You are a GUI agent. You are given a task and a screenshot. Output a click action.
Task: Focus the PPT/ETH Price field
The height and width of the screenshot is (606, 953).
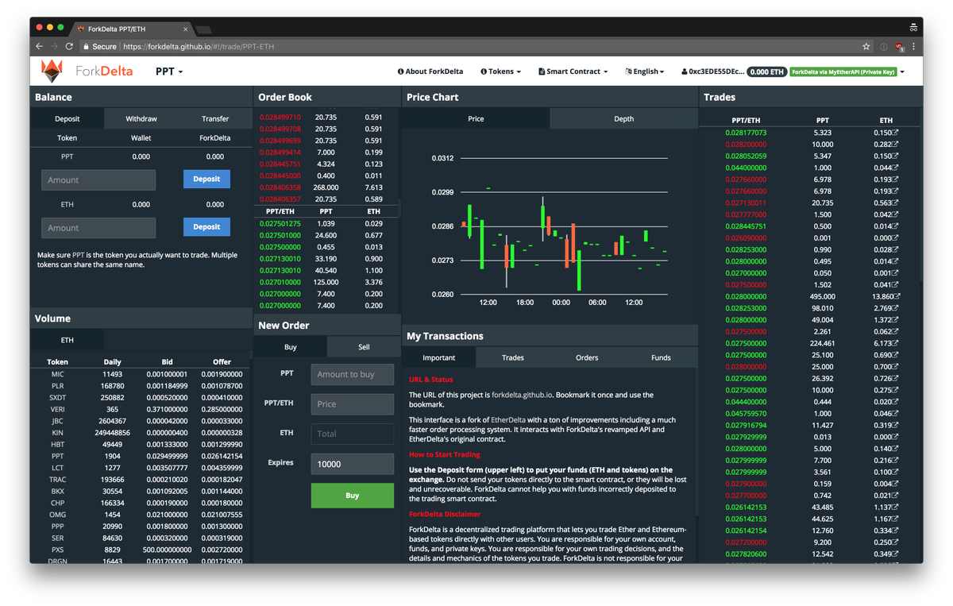coord(353,404)
